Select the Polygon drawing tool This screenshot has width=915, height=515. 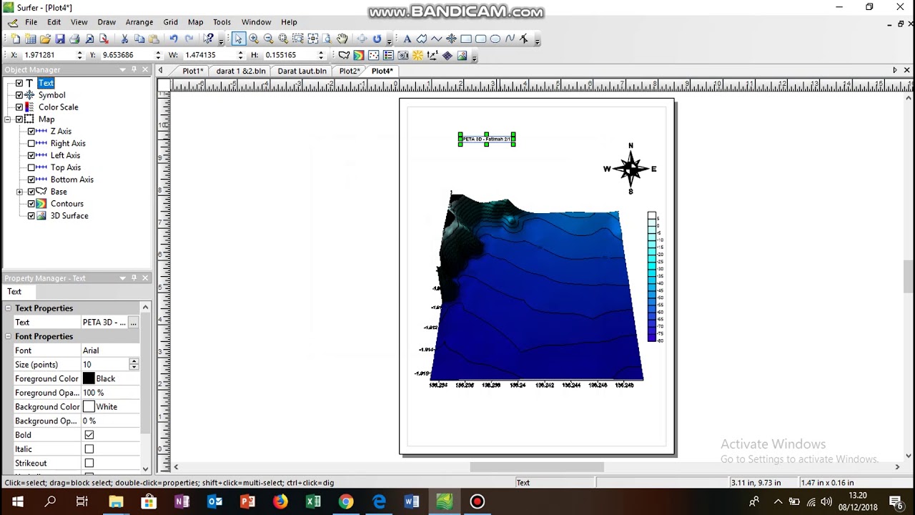[422, 39]
